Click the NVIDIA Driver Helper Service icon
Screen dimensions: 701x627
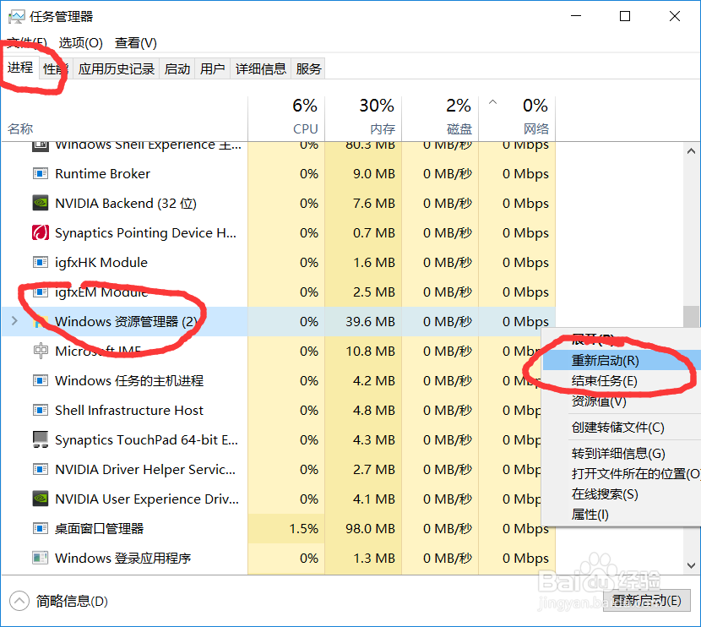(x=41, y=469)
